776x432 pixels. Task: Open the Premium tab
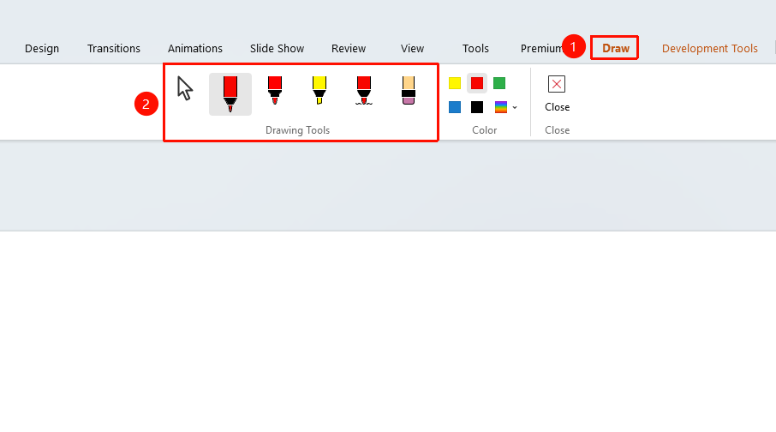[541, 49]
